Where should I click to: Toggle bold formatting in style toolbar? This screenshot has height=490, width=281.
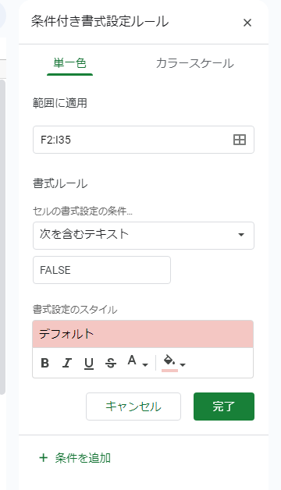pos(45,363)
